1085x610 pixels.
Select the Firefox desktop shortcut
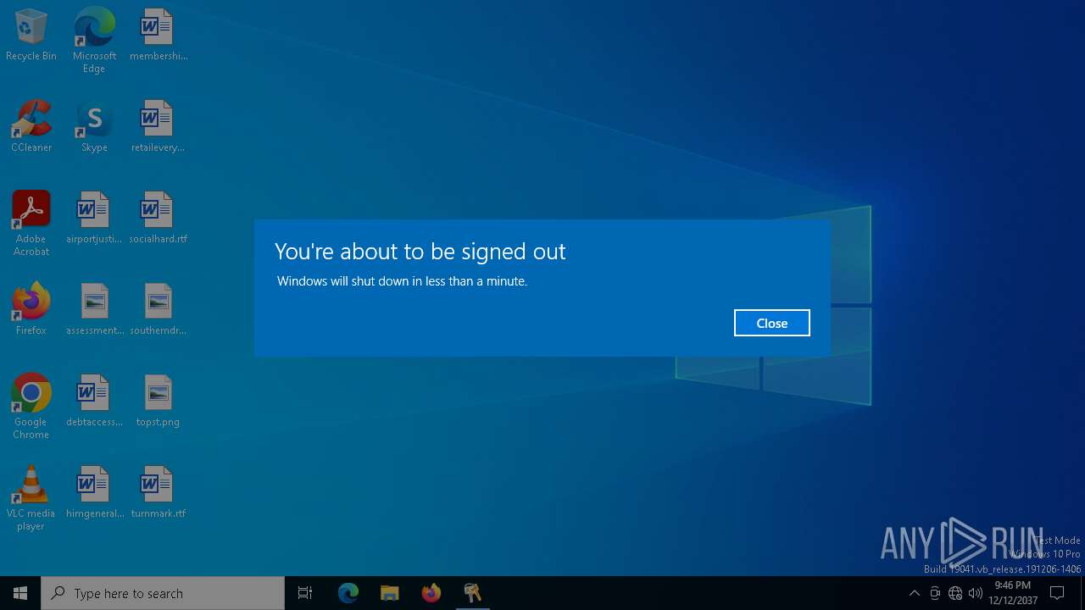pos(31,309)
